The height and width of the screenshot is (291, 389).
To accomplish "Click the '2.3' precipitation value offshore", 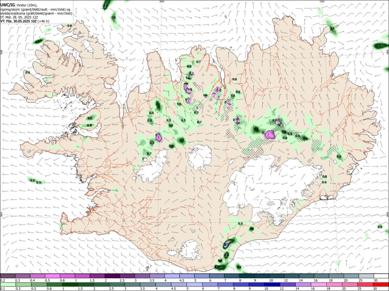I will click(x=378, y=45).
